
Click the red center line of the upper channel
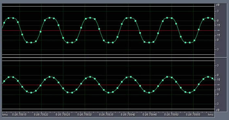click(108, 31)
